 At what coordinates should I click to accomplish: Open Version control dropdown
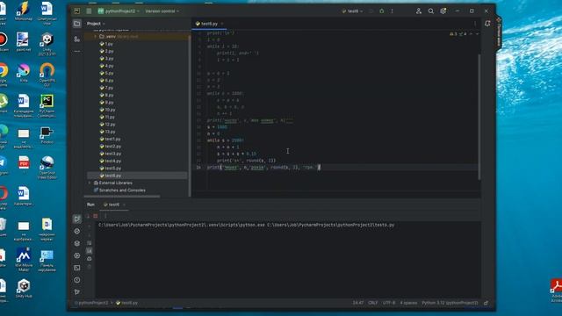(162, 11)
